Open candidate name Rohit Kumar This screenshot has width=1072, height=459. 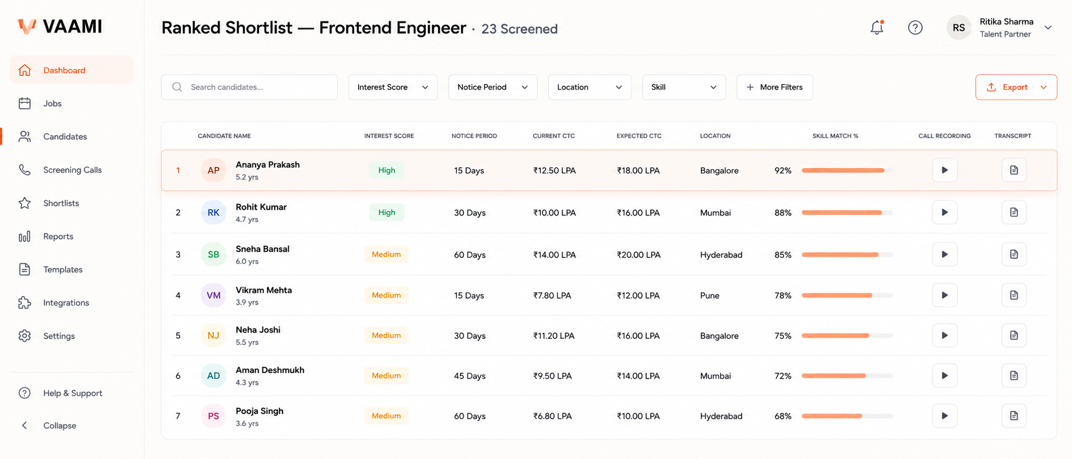pos(261,207)
